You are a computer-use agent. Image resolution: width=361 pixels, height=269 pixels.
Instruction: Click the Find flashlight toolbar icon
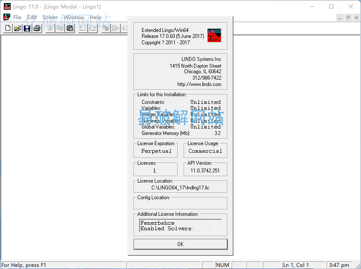click(x=105, y=29)
